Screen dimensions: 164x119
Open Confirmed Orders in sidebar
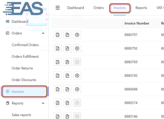tap(25, 45)
